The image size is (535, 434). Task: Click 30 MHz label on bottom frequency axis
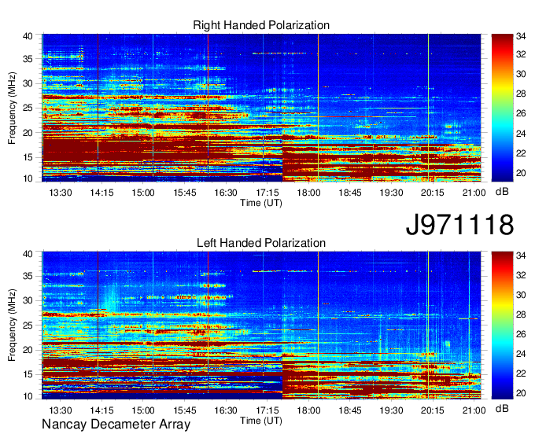[28, 301]
